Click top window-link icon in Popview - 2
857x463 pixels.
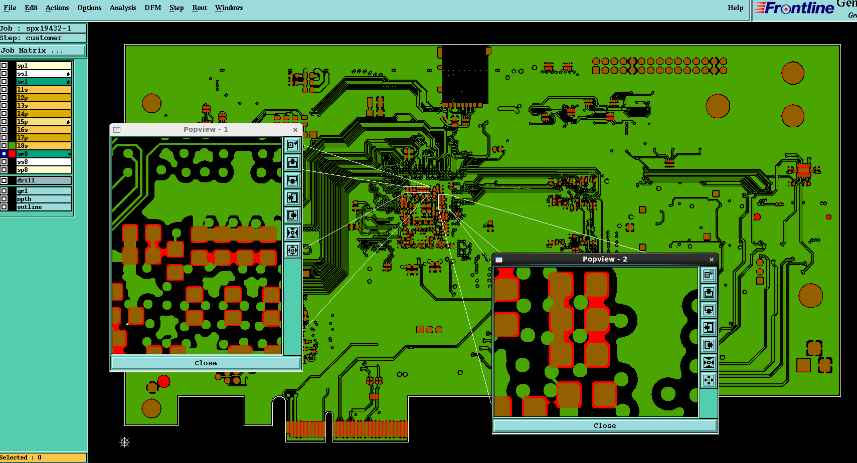pos(709,275)
